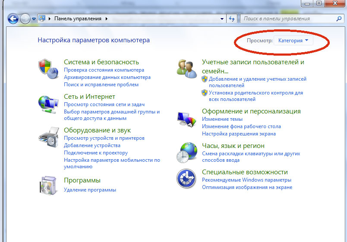
Task: Click the user accounts people icon
Action: click(186, 69)
